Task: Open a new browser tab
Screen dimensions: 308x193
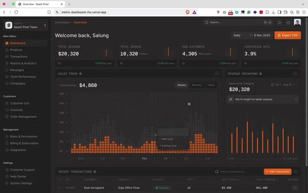Action: pyautogui.click(x=69, y=4)
